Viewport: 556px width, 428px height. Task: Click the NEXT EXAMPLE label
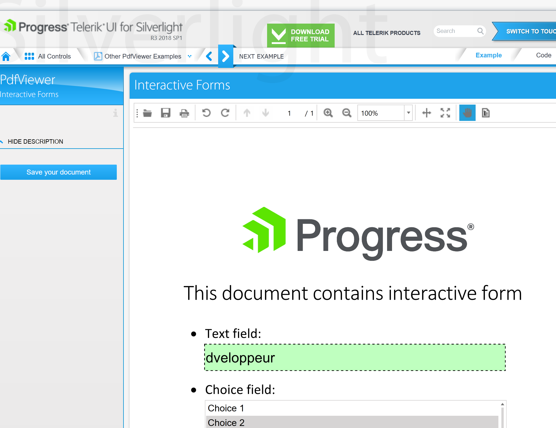(x=261, y=57)
